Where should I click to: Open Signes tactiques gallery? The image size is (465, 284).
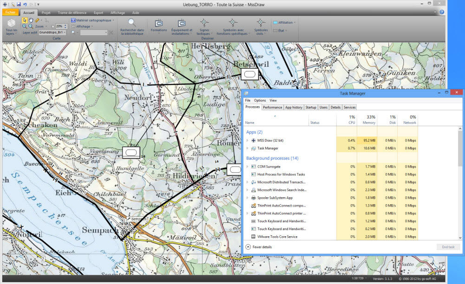coord(204,27)
